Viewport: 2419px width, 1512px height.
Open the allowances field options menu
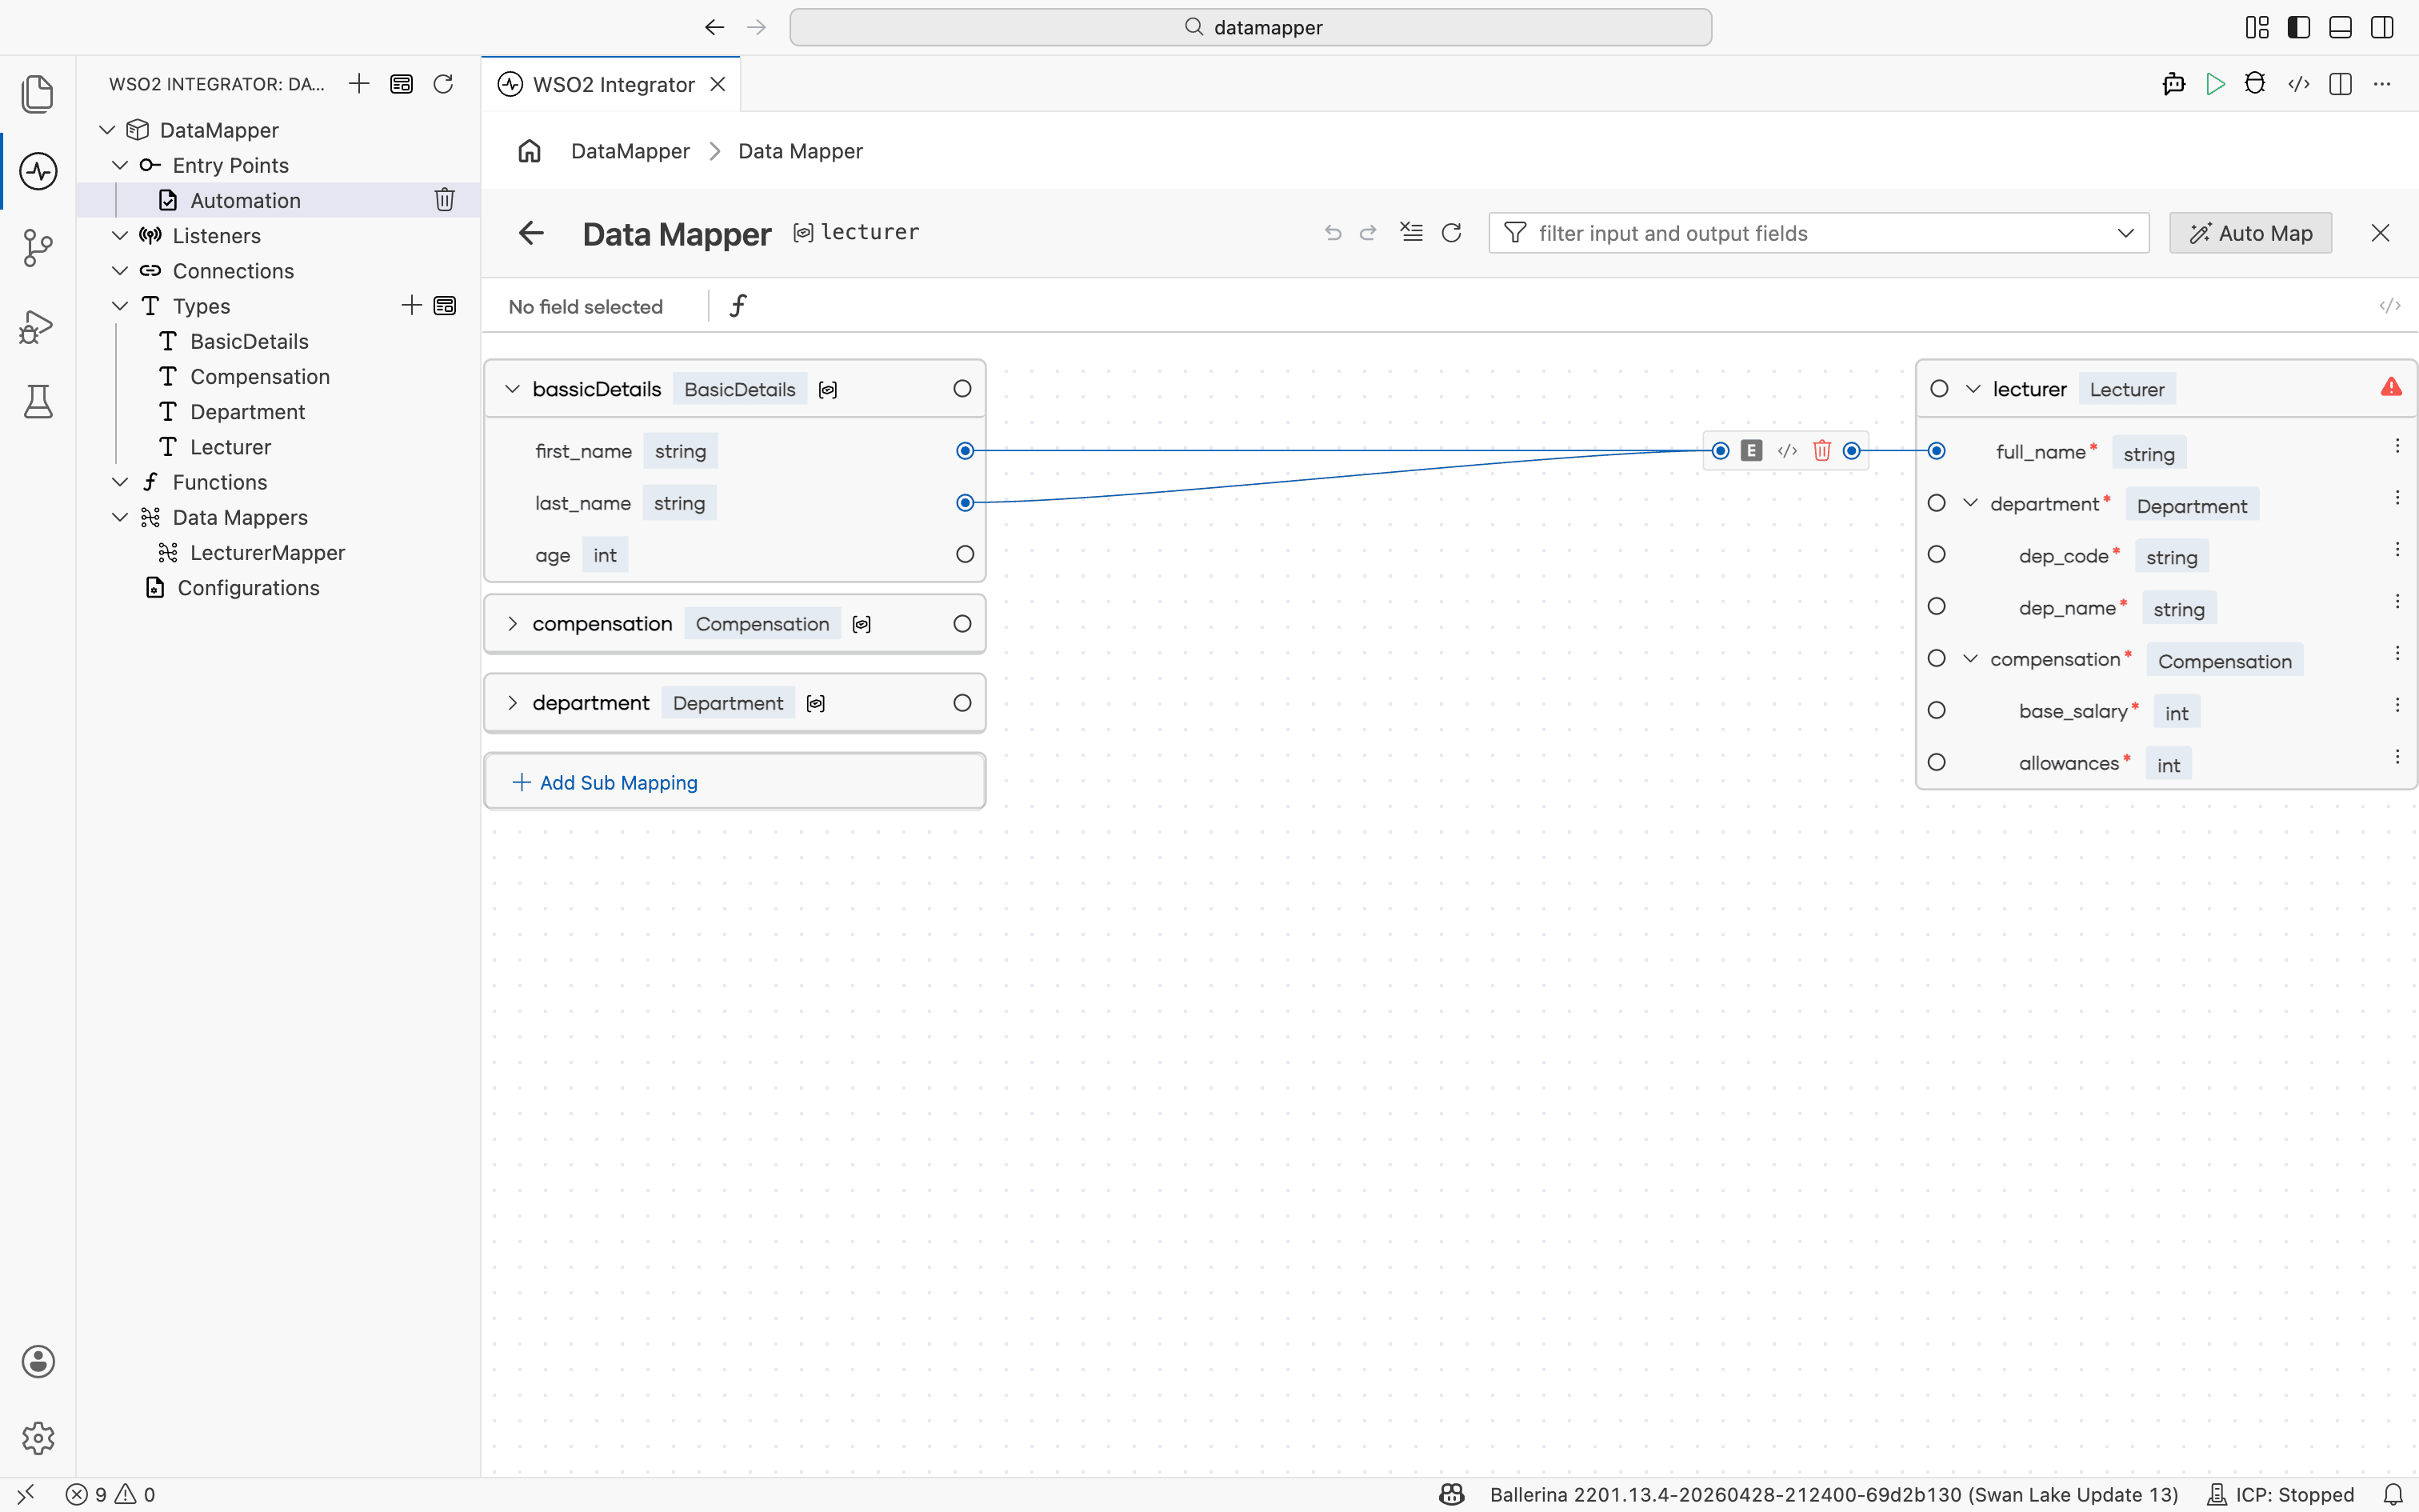2397,757
